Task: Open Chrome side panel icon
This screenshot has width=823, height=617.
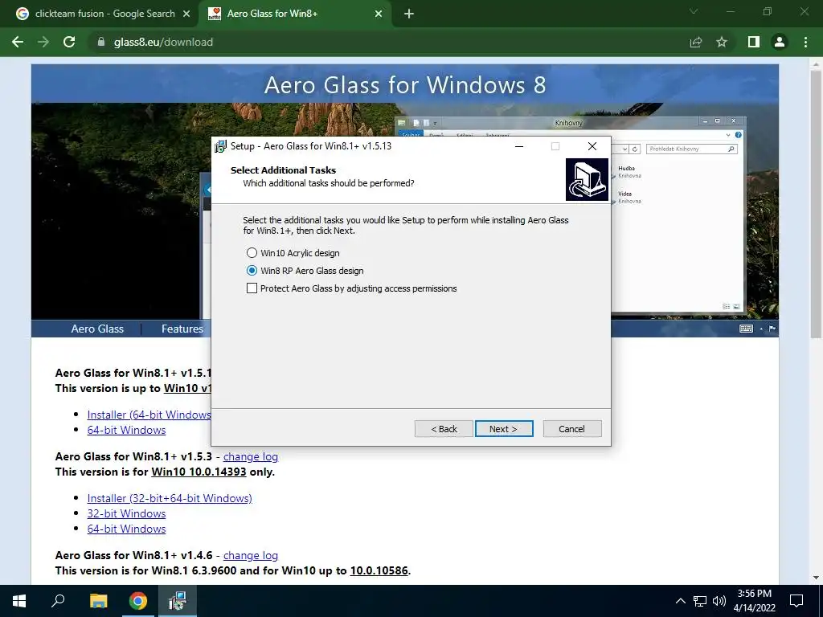Action: coord(754,42)
